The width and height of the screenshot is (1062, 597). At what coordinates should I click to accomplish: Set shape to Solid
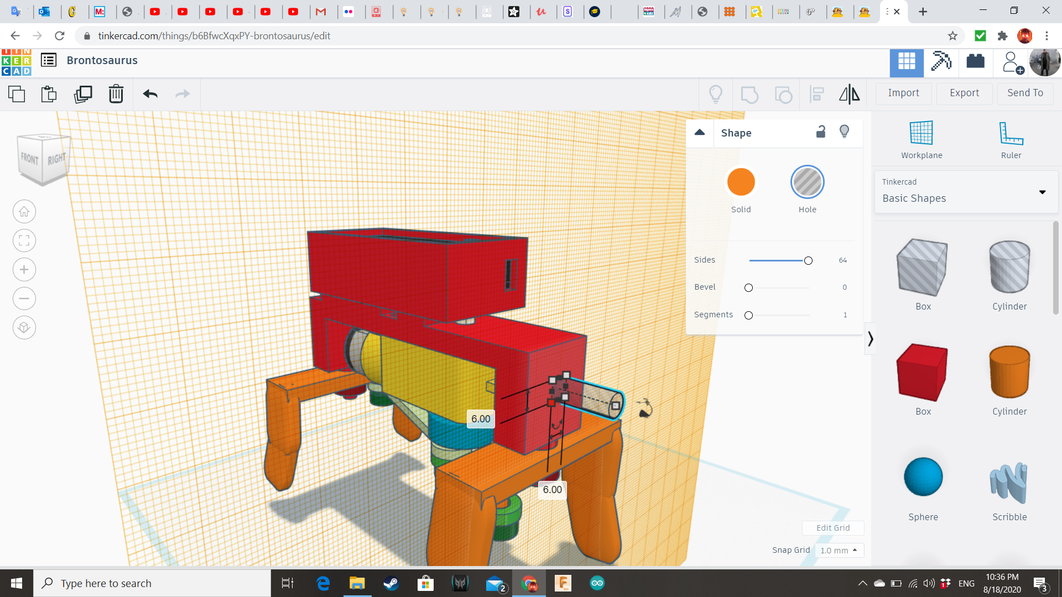pyautogui.click(x=741, y=182)
